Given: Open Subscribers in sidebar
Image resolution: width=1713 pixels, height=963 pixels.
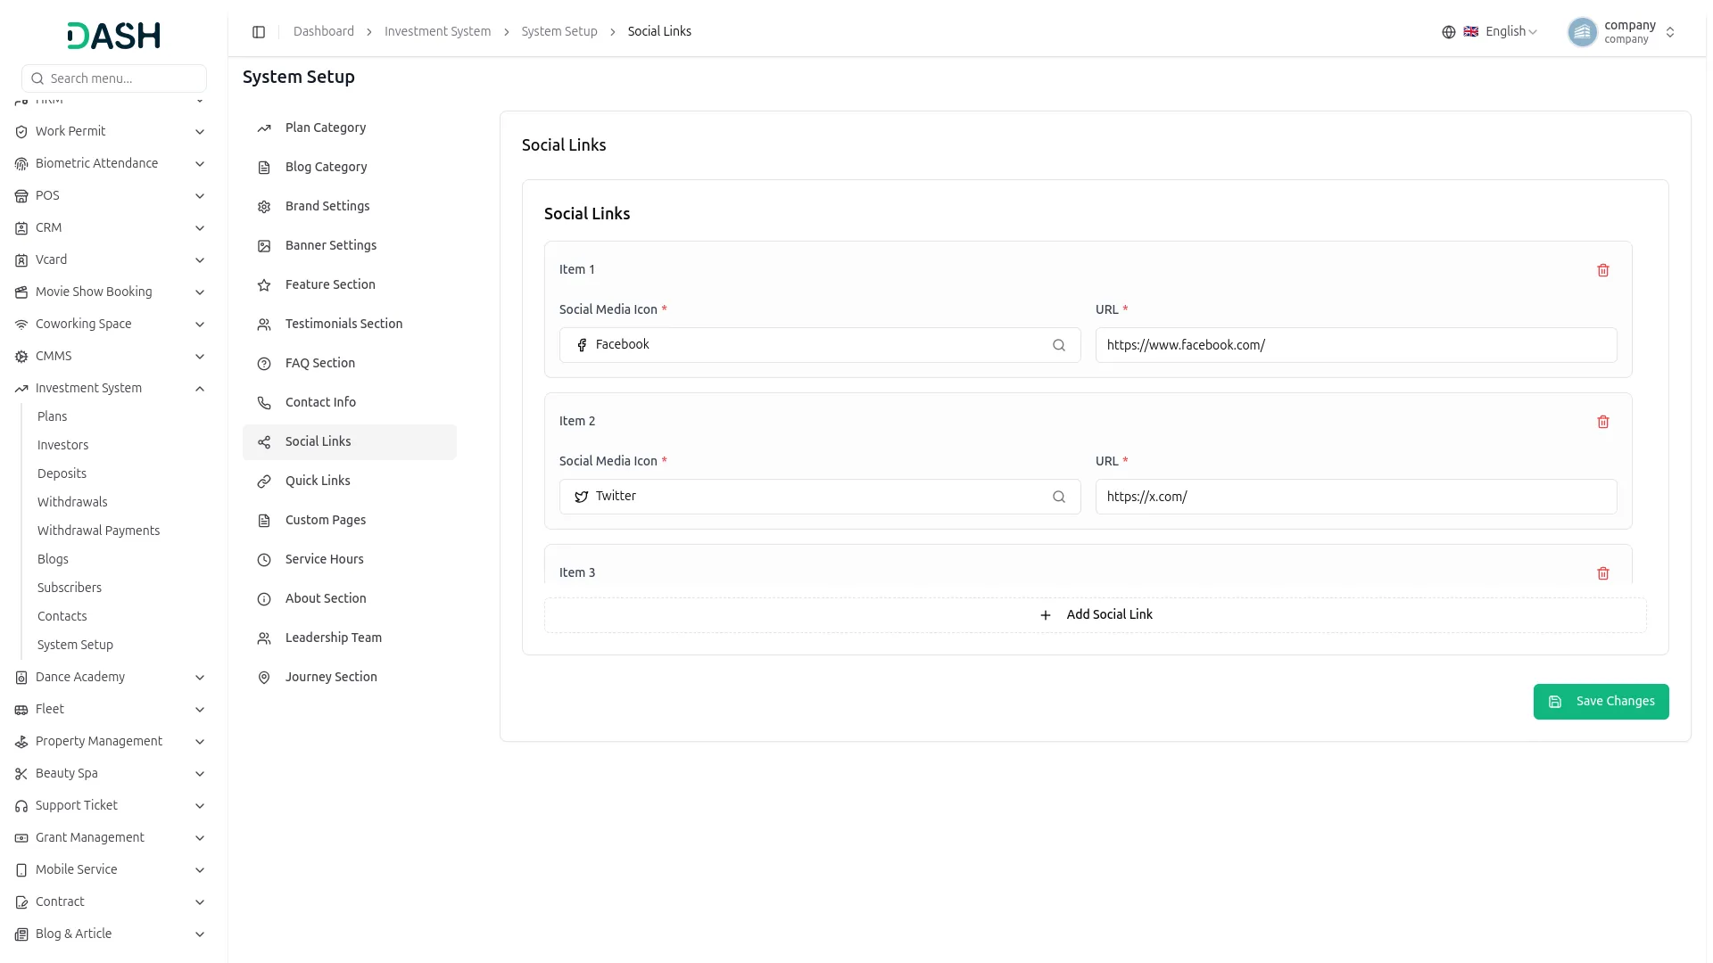Looking at the screenshot, I should (70, 588).
